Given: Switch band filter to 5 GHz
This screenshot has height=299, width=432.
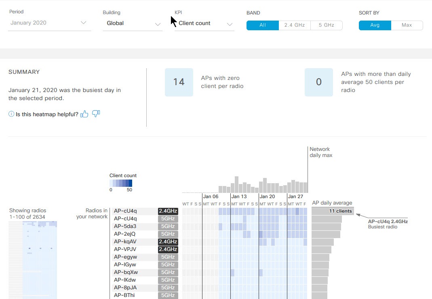Looking at the screenshot, I should click(326, 25).
